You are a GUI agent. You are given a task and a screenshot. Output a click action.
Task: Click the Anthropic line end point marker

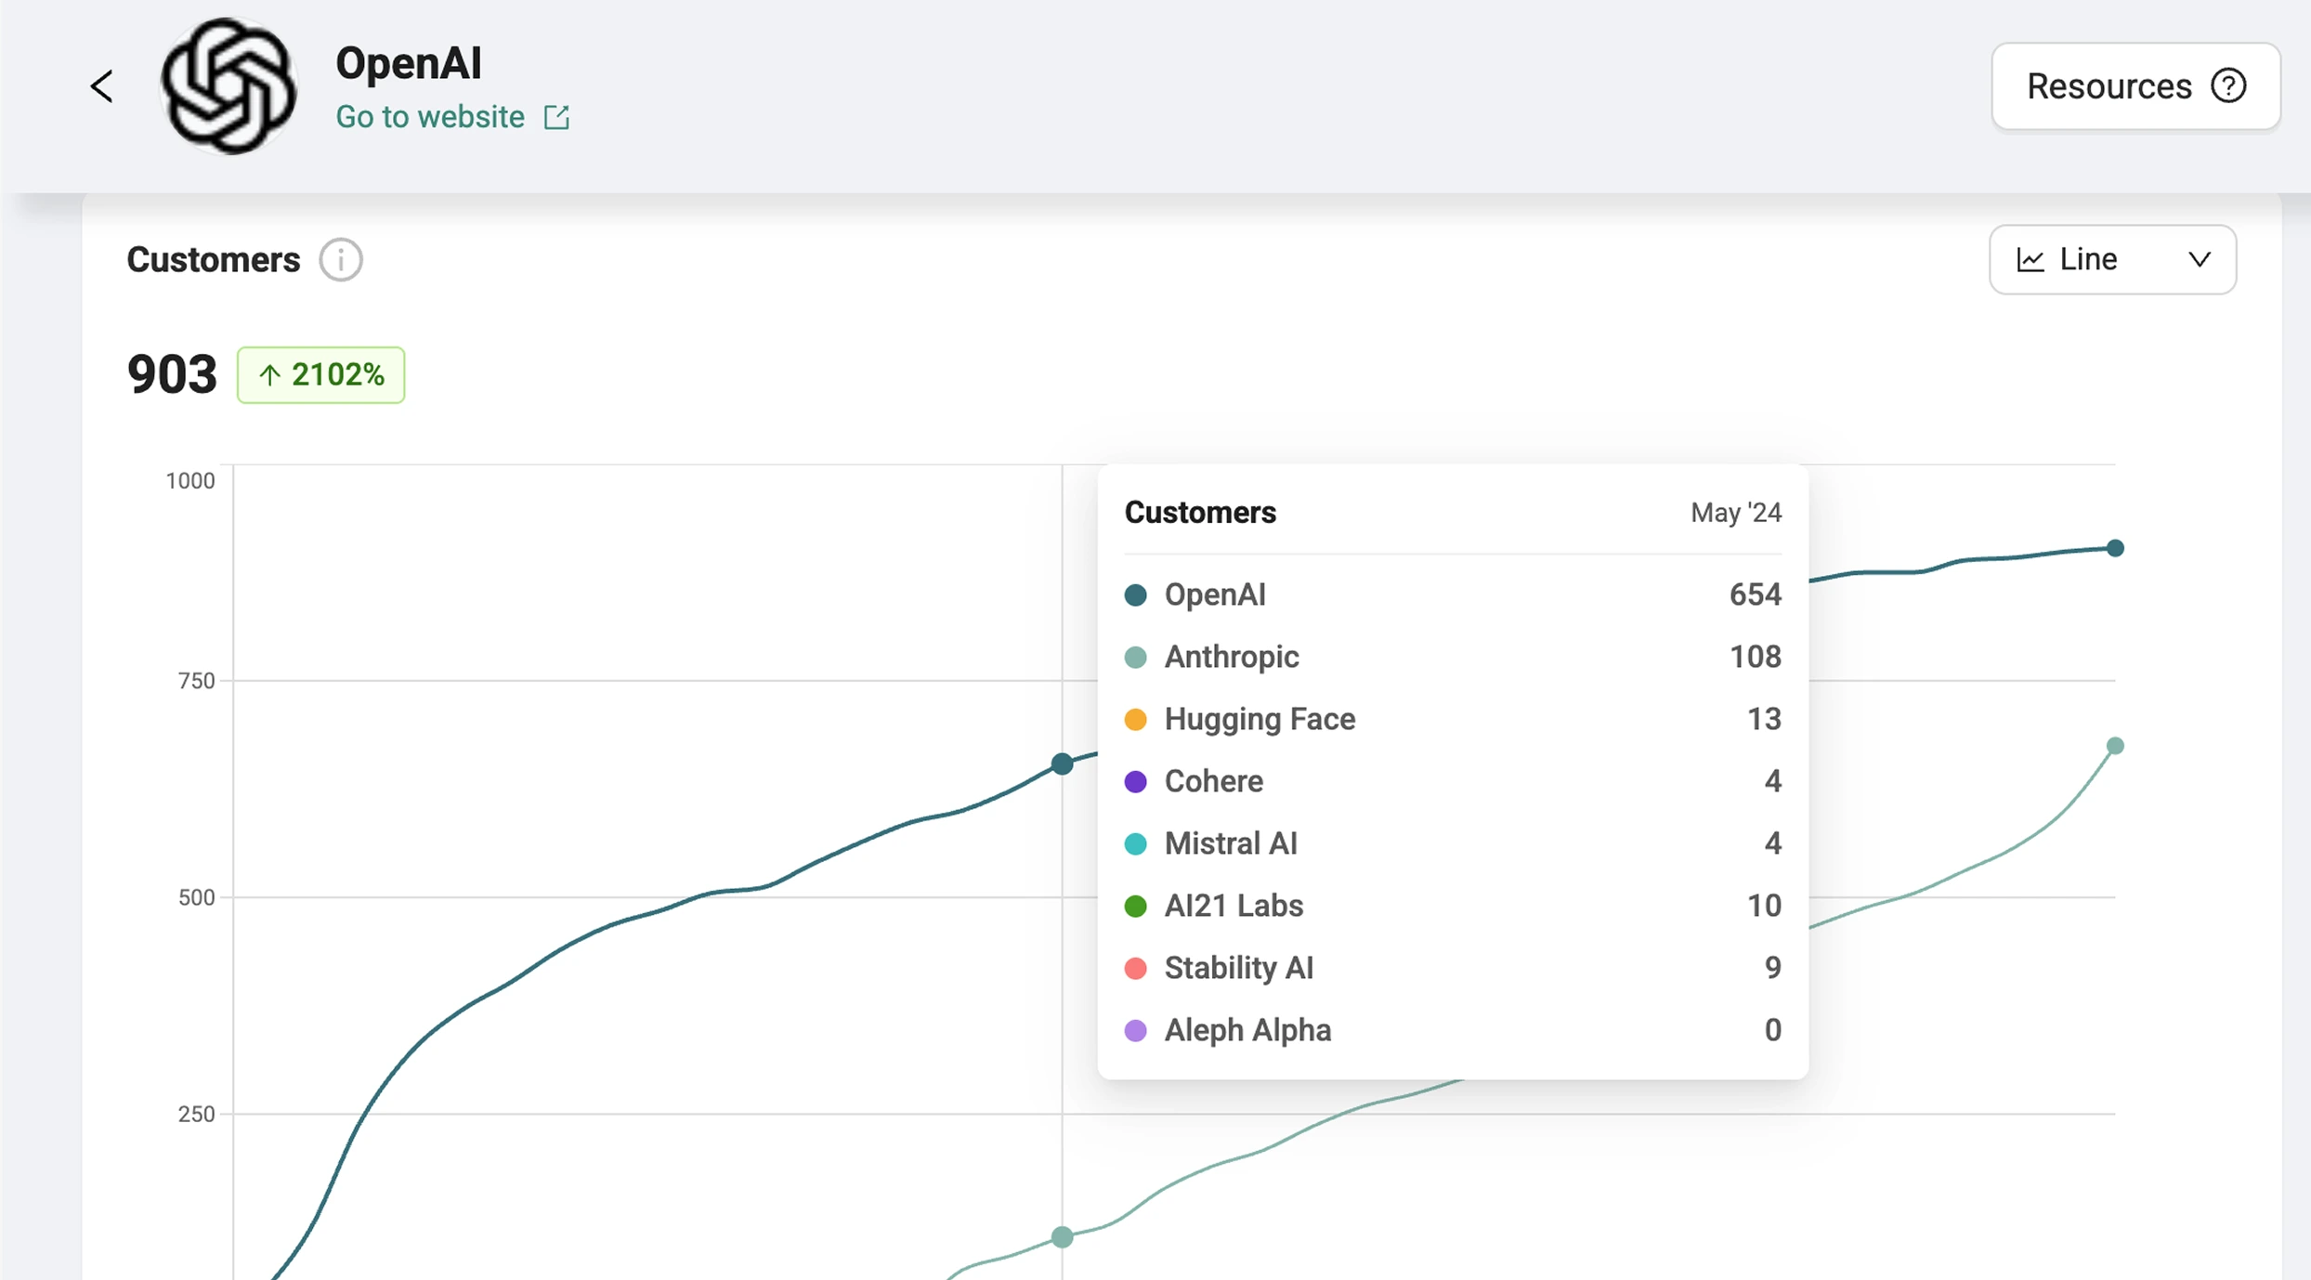[x=2115, y=746]
